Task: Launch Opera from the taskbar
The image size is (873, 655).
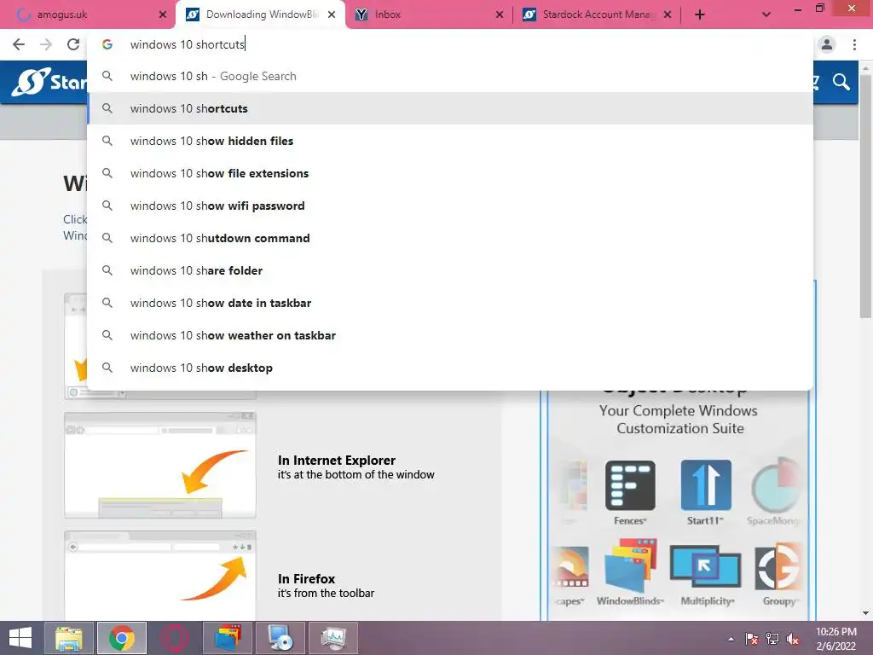Action: click(x=174, y=638)
